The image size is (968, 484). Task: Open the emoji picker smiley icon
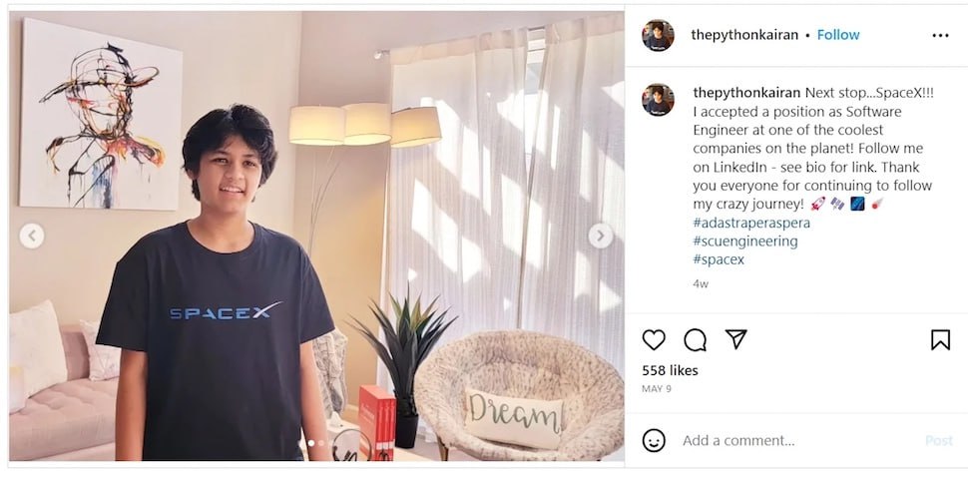click(x=654, y=440)
